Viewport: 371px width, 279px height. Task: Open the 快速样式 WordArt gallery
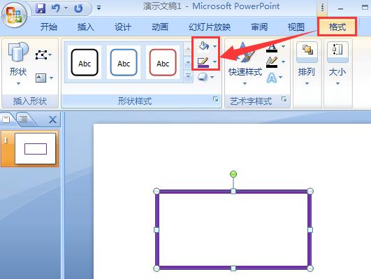click(x=245, y=64)
